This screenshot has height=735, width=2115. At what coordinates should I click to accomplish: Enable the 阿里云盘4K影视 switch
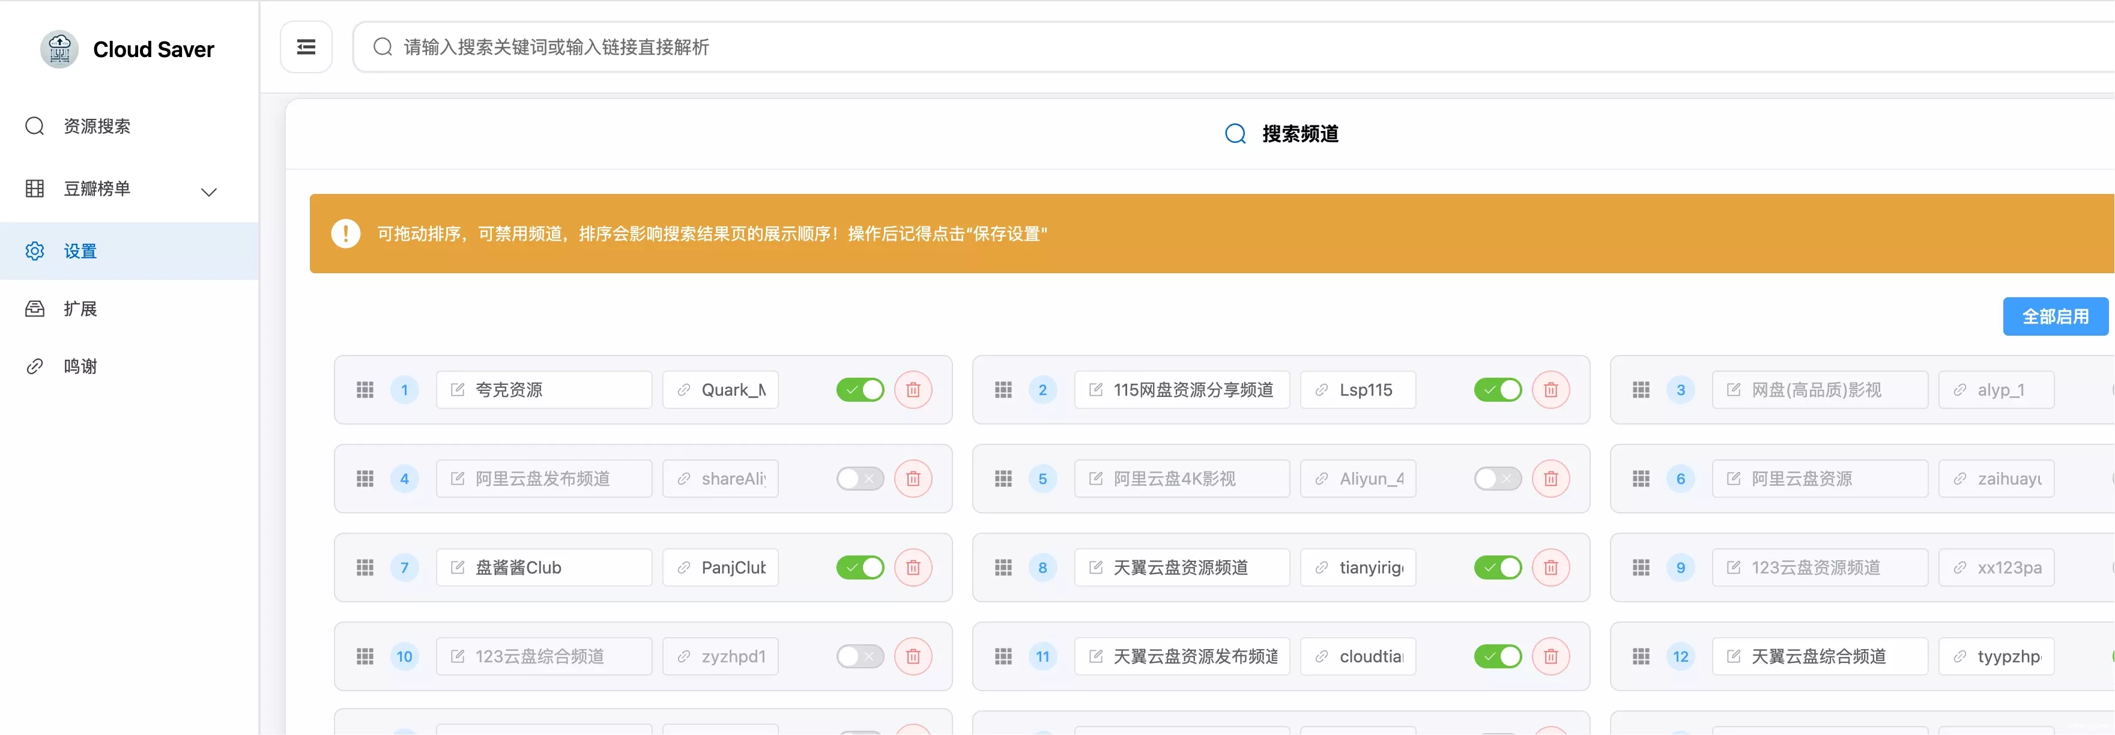click(x=1498, y=479)
